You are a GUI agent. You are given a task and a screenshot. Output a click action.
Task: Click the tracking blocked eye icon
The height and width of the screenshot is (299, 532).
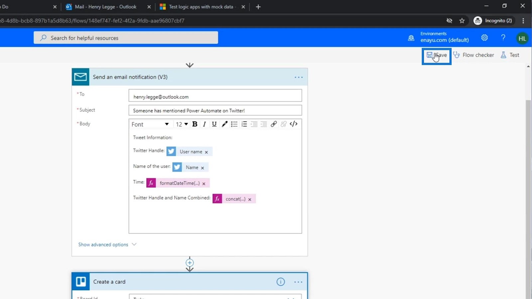[x=449, y=21]
